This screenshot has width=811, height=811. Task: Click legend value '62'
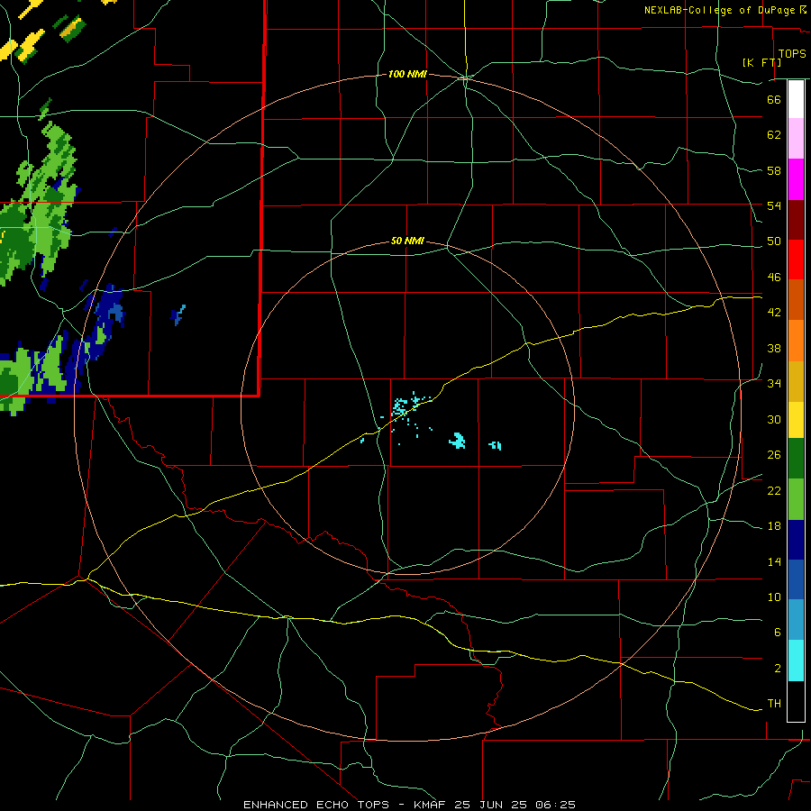click(774, 135)
